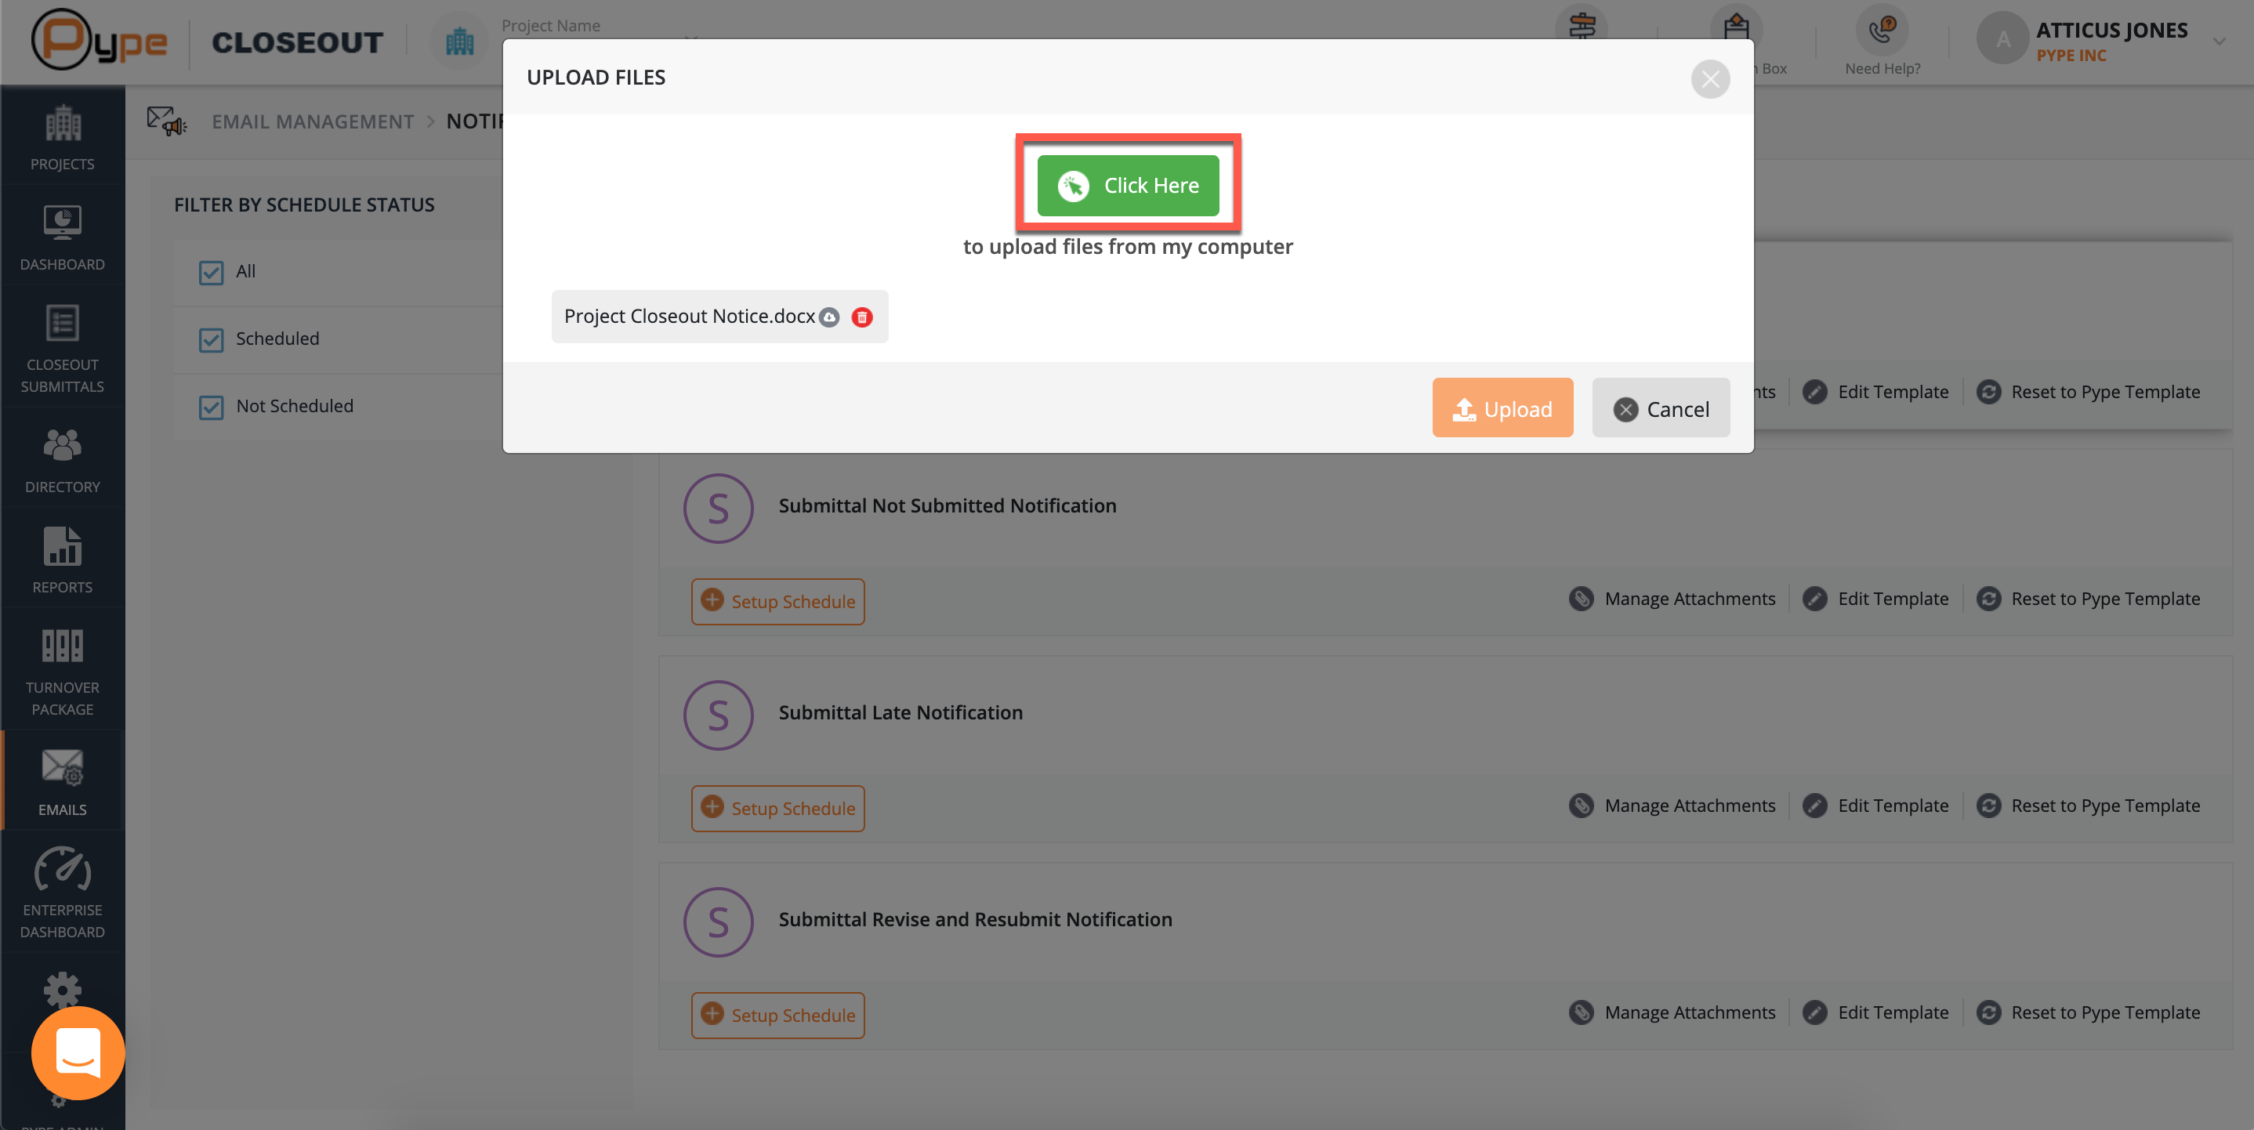
Task: Toggle the Not Scheduled checkbox
Action: coord(211,407)
